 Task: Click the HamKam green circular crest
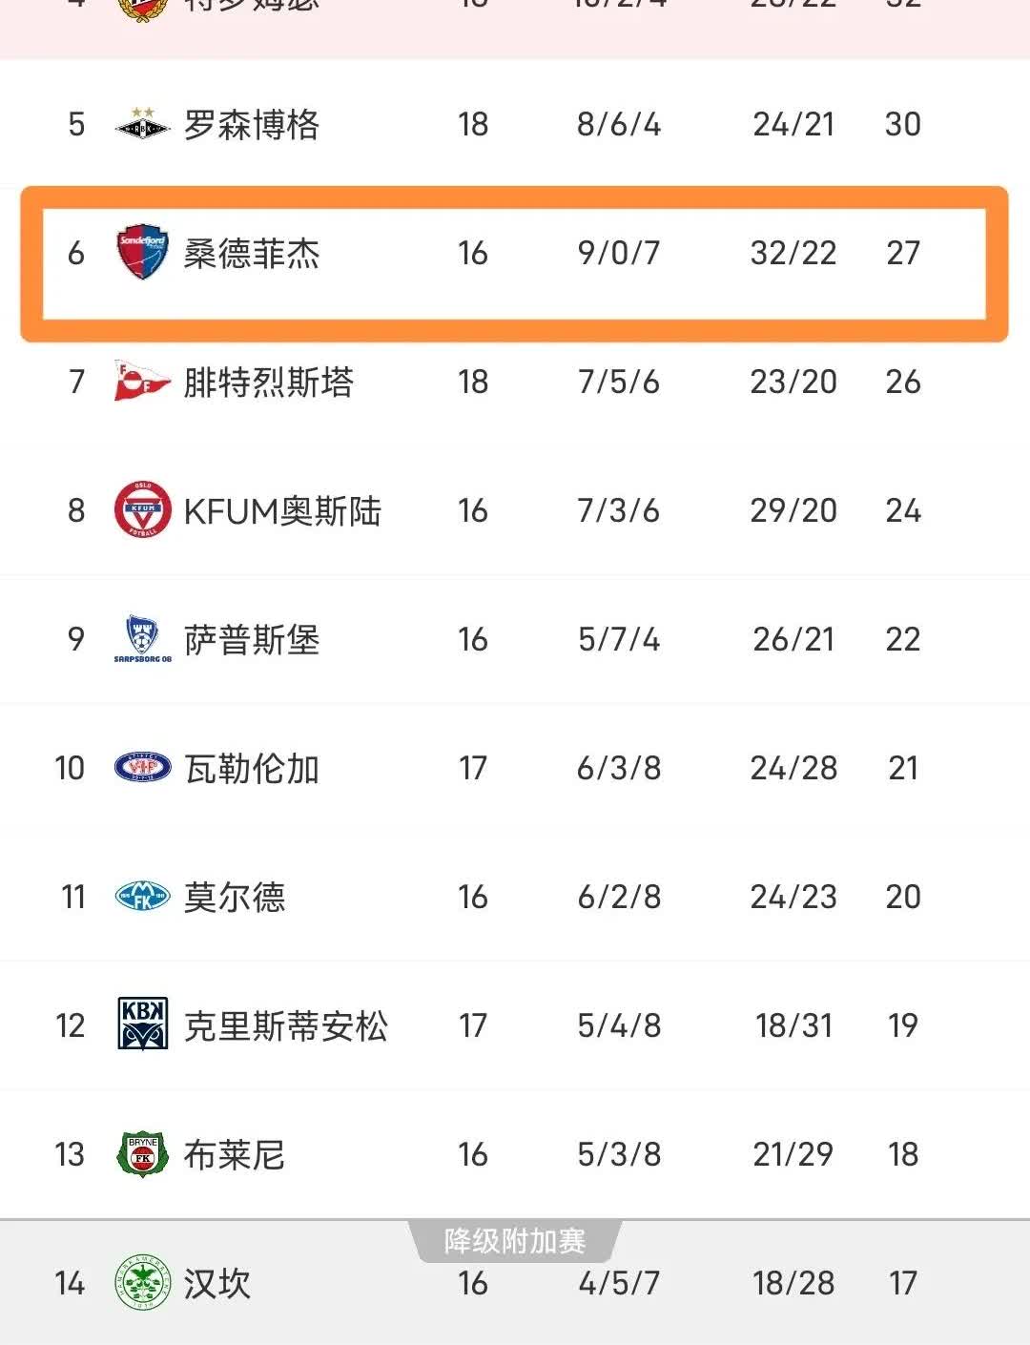click(x=142, y=1283)
